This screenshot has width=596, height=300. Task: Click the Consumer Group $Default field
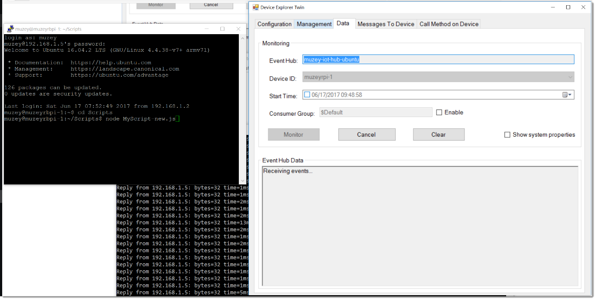(x=376, y=113)
